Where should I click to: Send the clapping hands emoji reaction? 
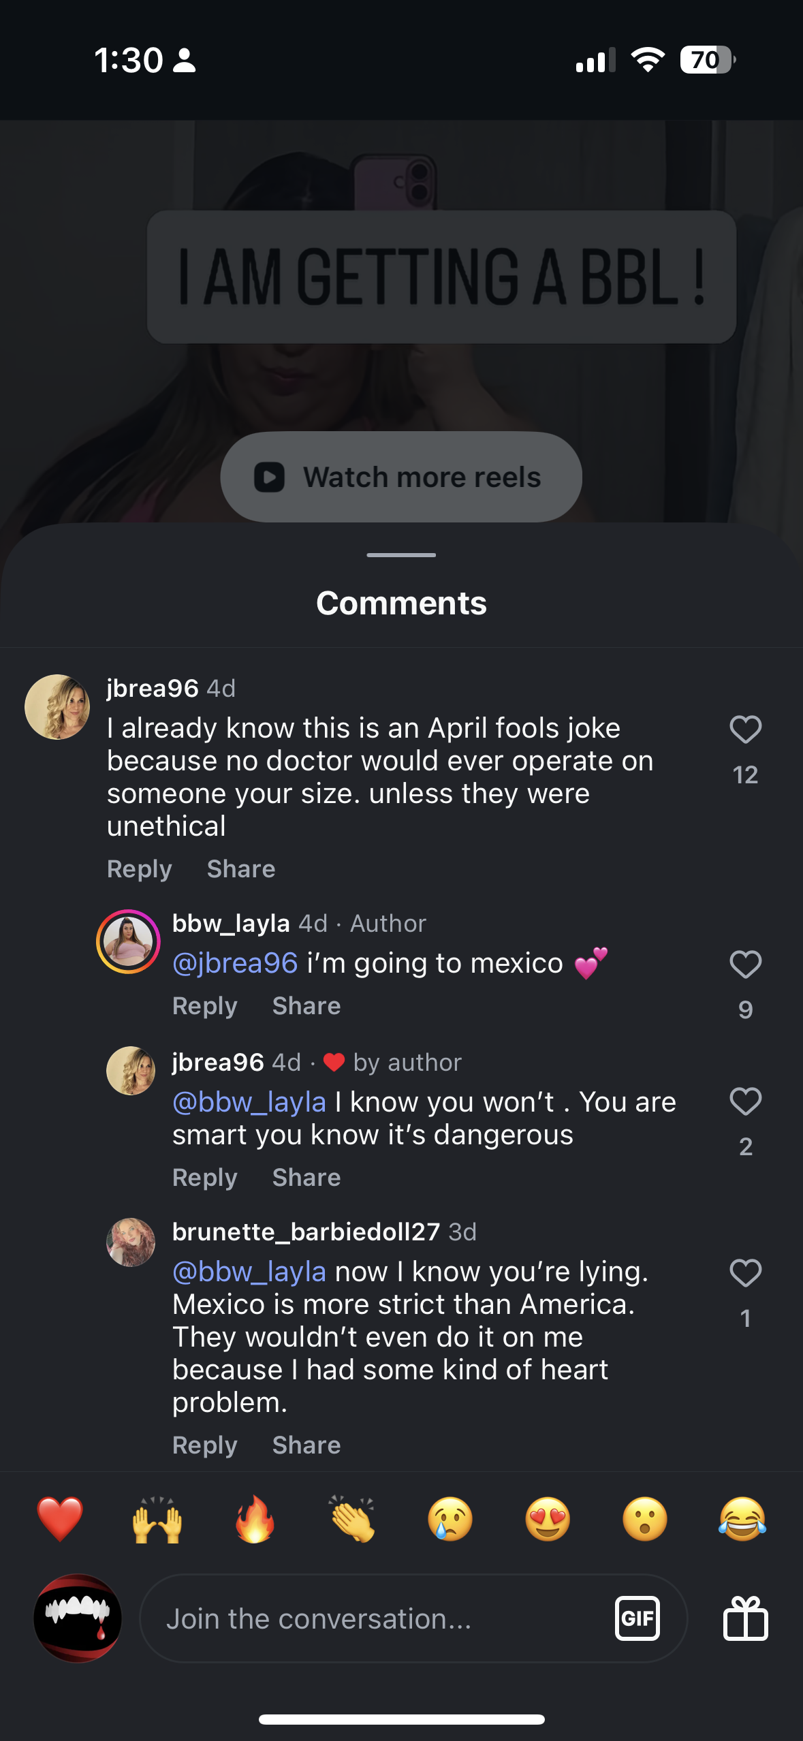pos(352,1519)
